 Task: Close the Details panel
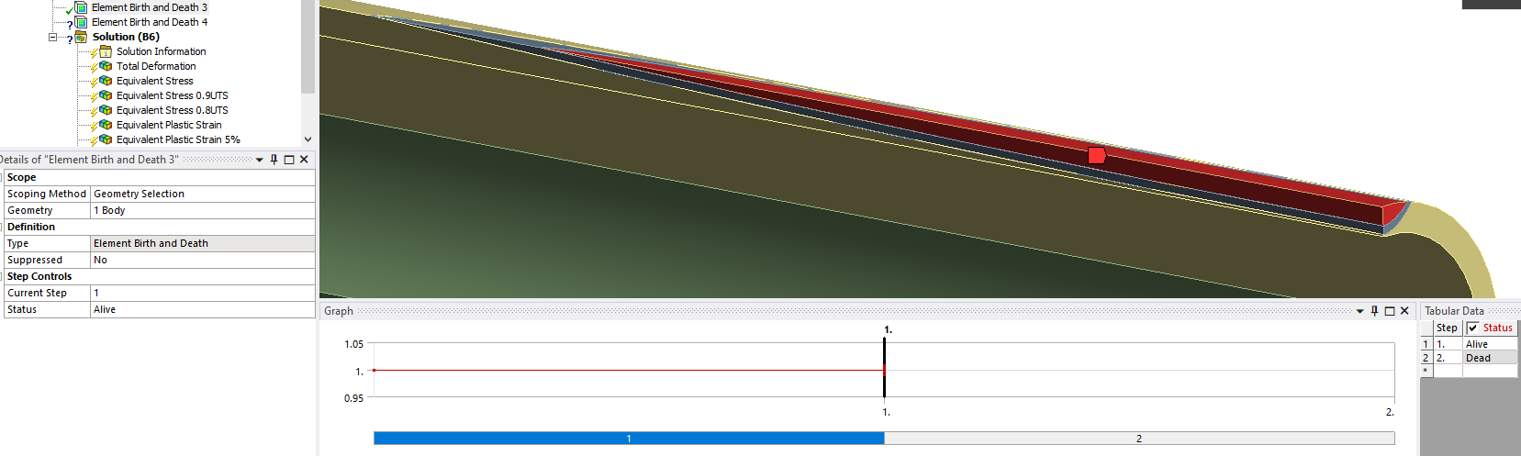304,160
